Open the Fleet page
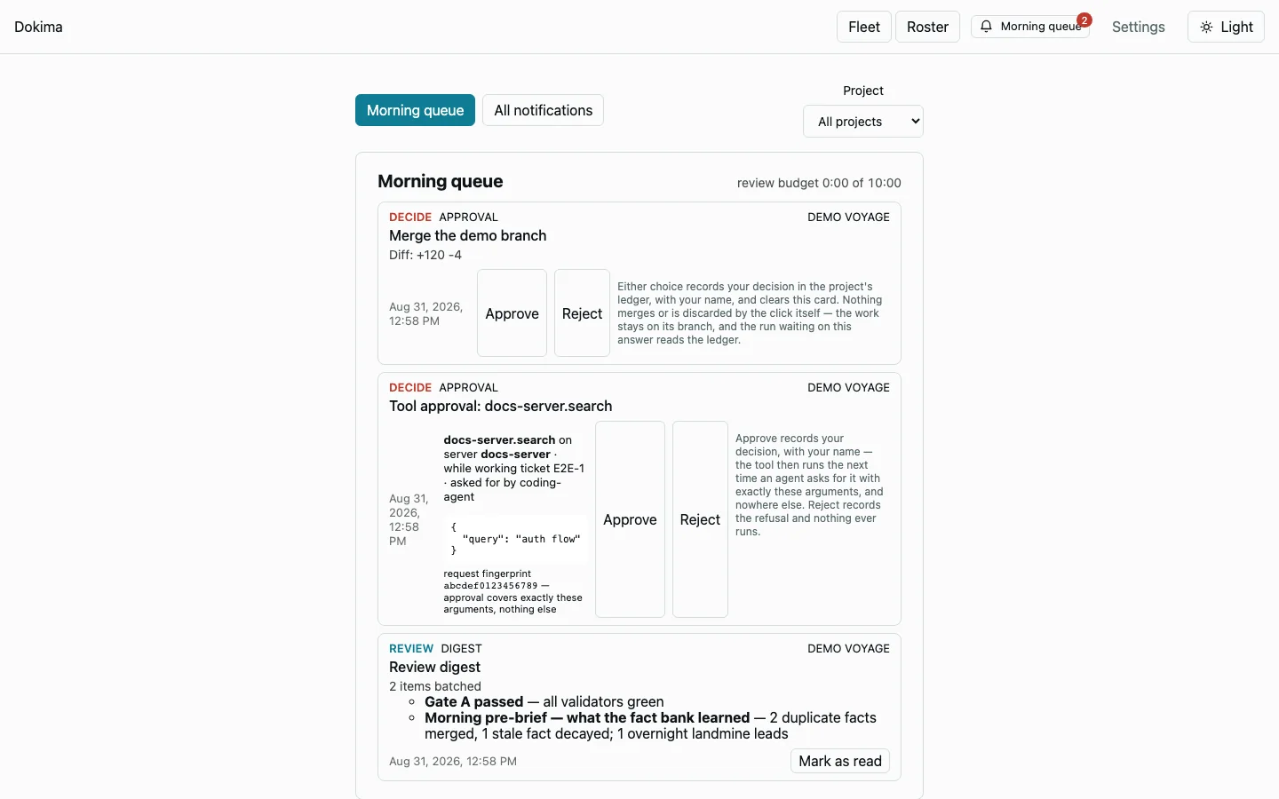Screen dimensions: 1279x799 point(863,27)
